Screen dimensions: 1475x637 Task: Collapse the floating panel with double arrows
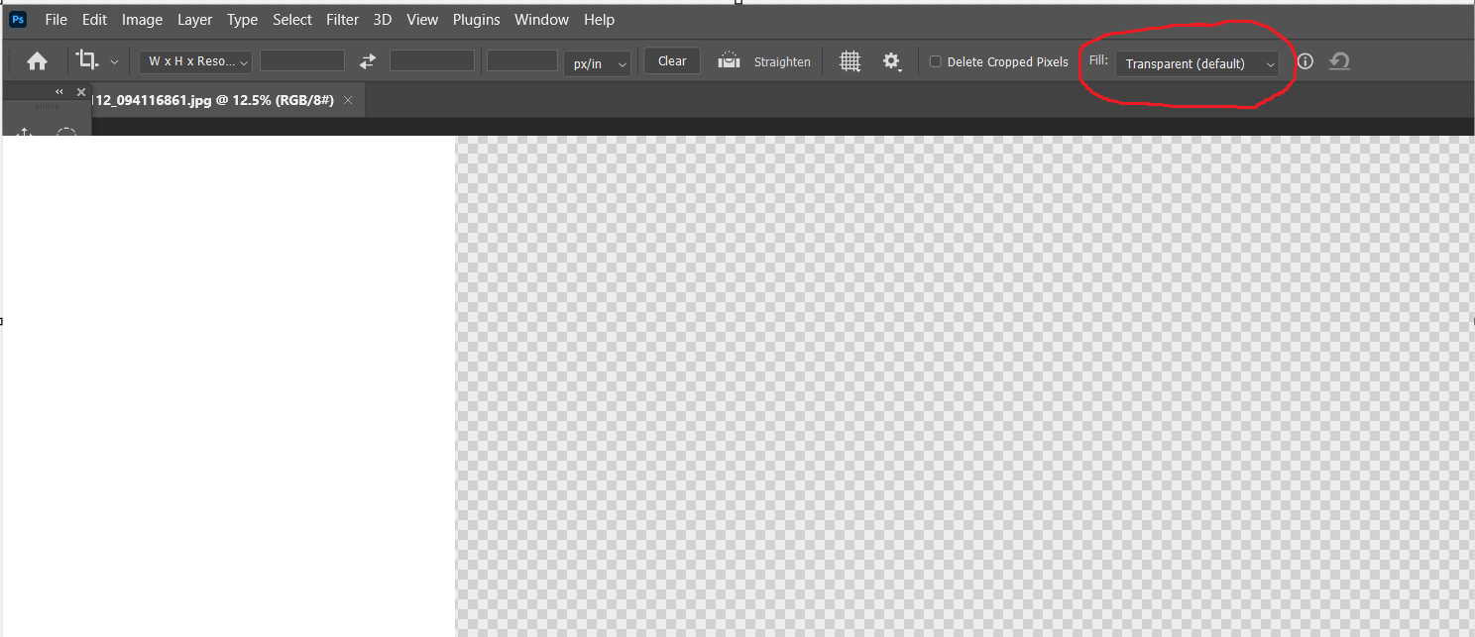pos(58,90)
